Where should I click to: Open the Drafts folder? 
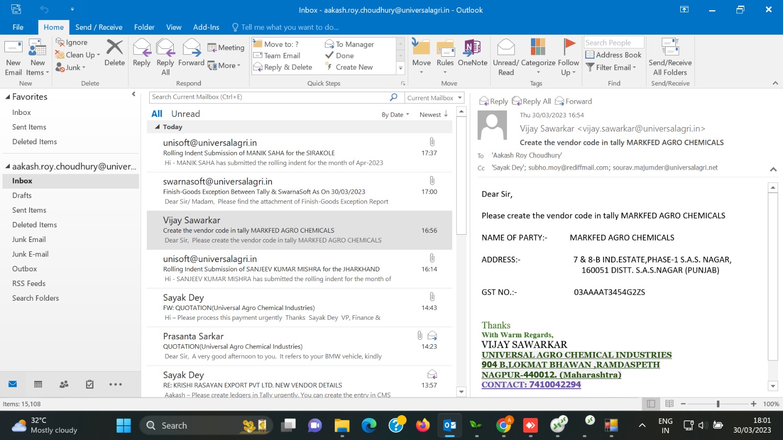(22, 196)
